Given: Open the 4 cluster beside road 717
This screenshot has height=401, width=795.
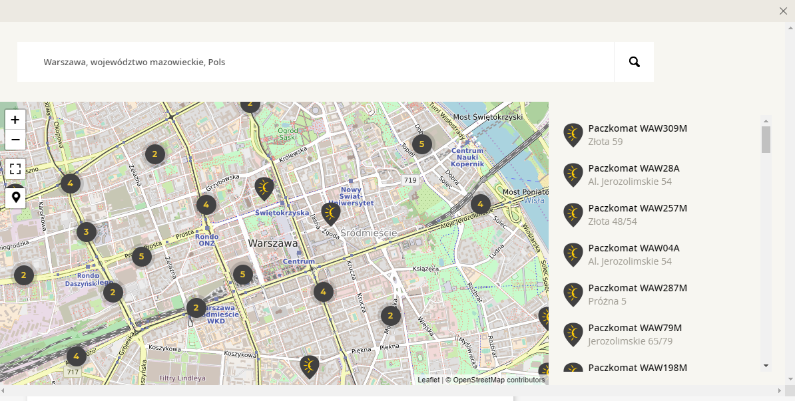Looking at the screenshot, I should (x=76, y=356).
